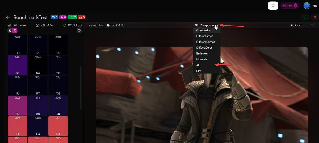Open frame 171 thumbnail
Screen dimensions: 319x143
pyautogui.click(x=38, y=45)
